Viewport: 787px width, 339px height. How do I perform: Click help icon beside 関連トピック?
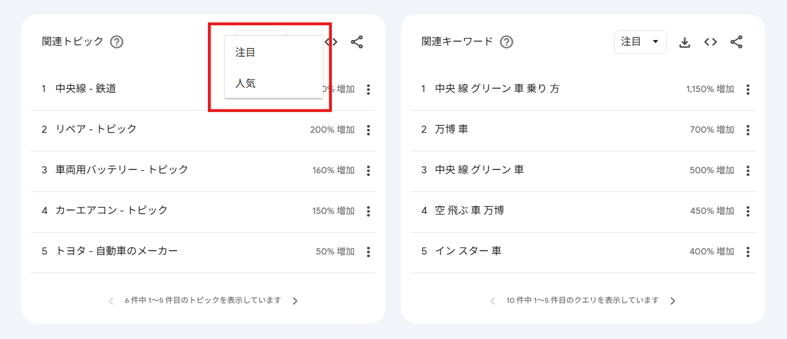116,42
